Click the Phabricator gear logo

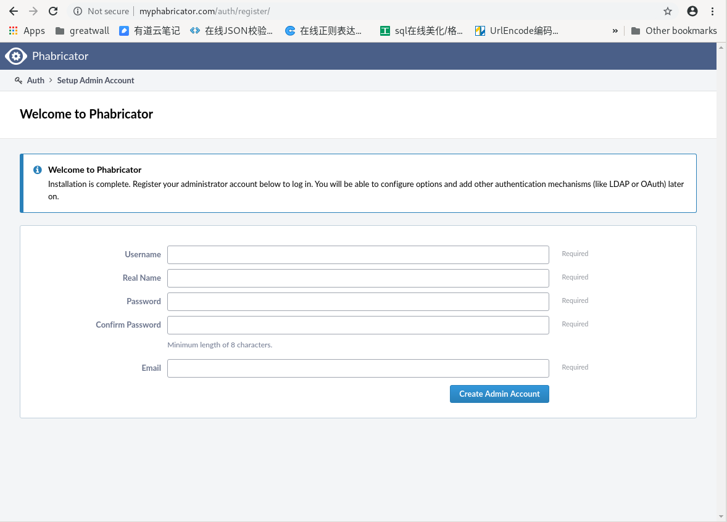16,56
